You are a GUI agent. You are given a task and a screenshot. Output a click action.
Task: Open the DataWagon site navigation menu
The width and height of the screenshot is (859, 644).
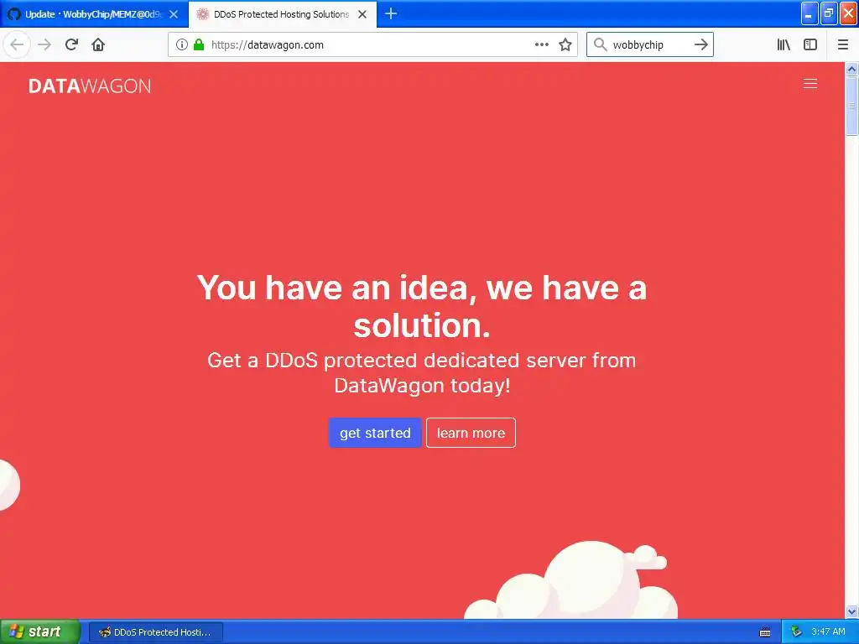[810, 83]
